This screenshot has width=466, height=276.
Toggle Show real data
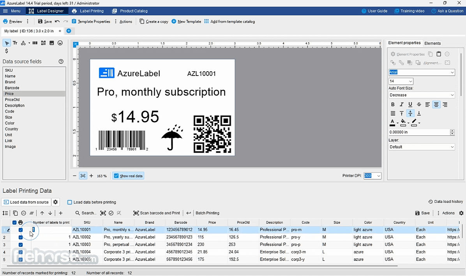128,176
